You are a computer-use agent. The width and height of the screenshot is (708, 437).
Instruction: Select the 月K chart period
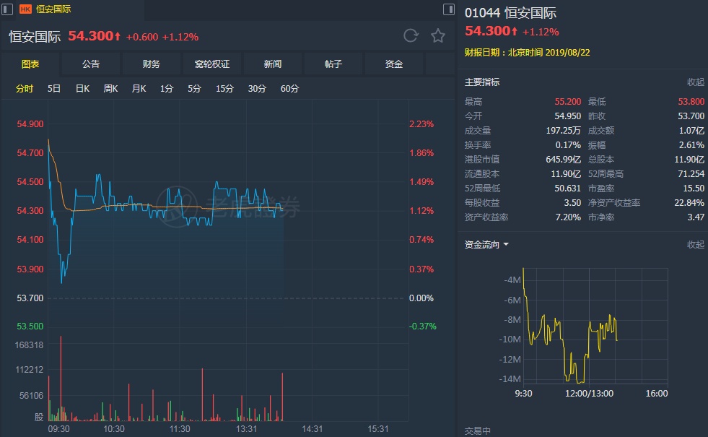(x=139, y=89)
